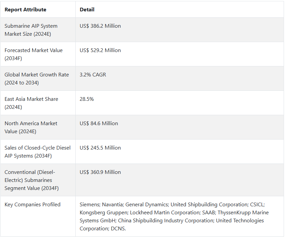The height and width of the screenshot is (237, 285).
Task: Click the Detail column header
Action: tap(87, 10)
